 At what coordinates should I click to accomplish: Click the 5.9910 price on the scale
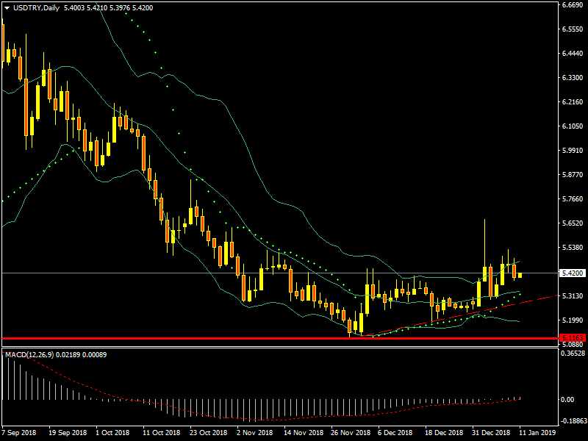(571, 151)
